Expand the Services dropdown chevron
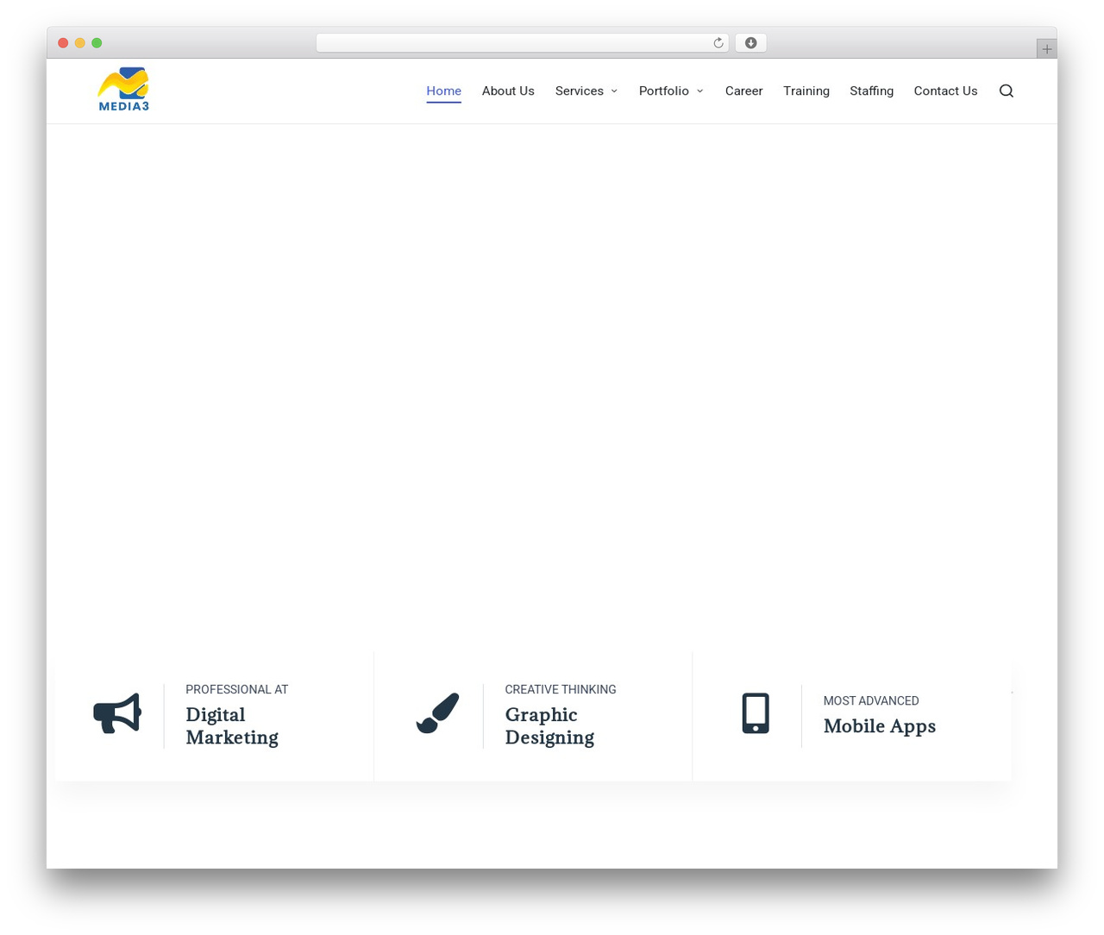This screenshot has height=935, width=1104. (614, 91)
